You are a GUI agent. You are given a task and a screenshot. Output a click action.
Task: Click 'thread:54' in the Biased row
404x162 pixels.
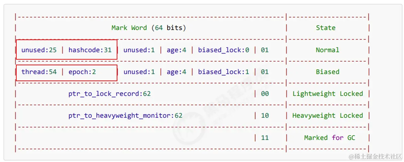(39, 72)
